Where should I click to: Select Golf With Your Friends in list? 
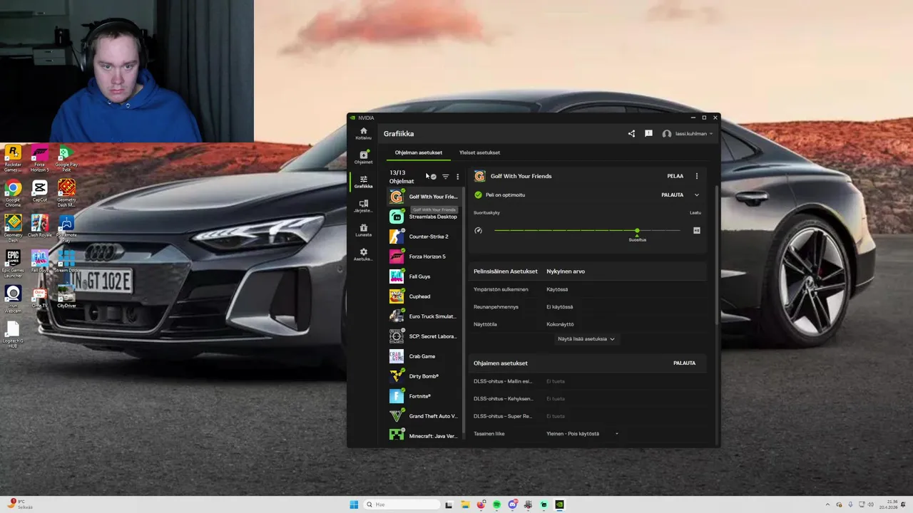pos(424,197)
